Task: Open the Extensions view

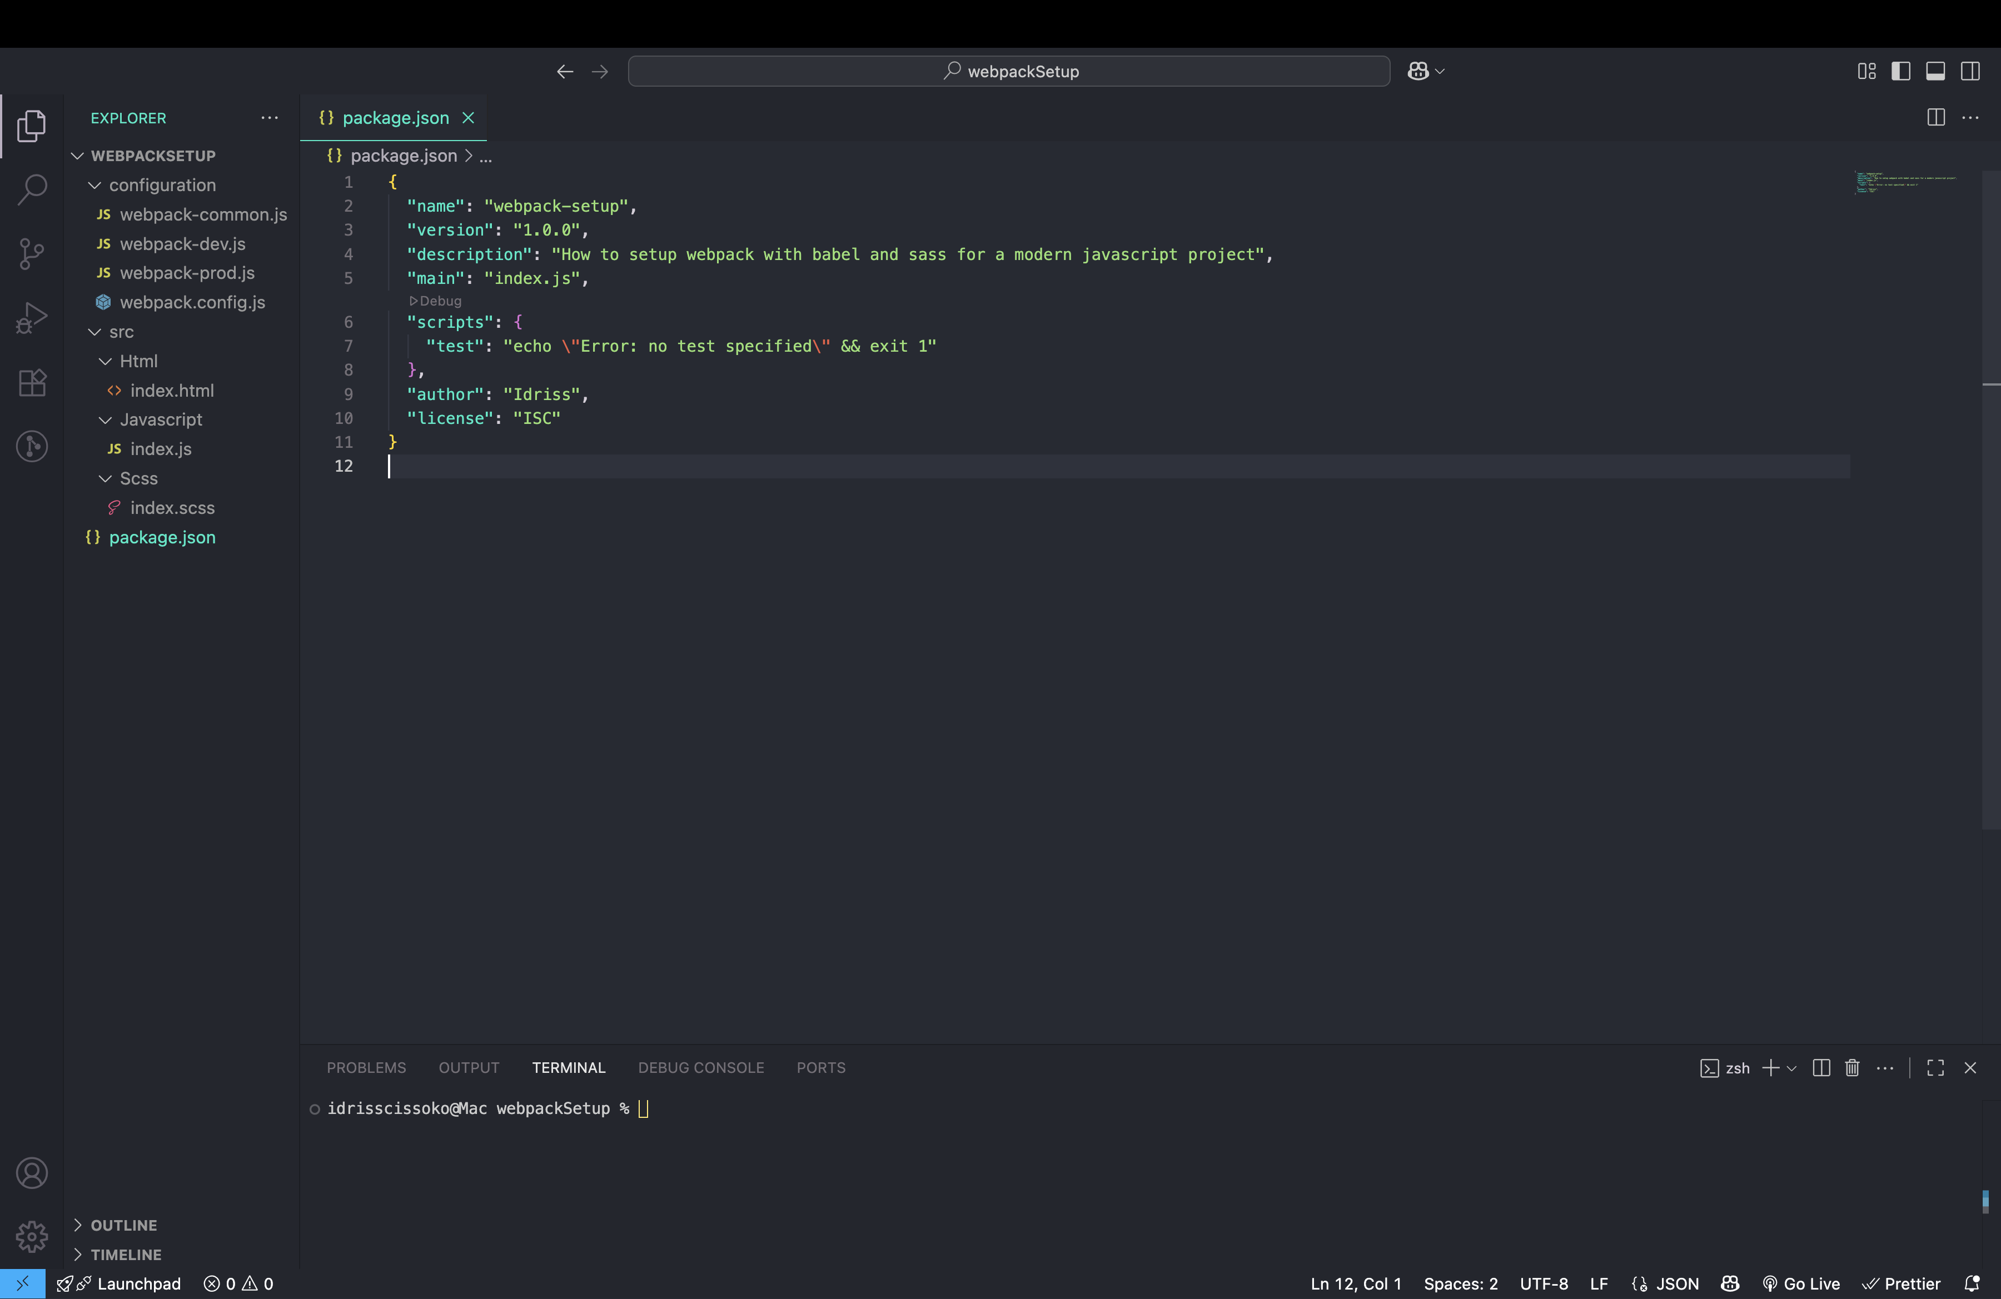Action: 32,382
